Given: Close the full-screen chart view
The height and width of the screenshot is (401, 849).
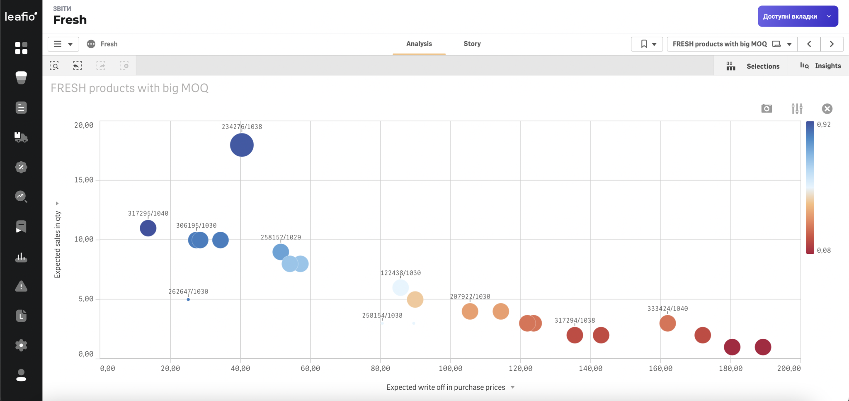Looking at the screenshot, I should point(827,109).
